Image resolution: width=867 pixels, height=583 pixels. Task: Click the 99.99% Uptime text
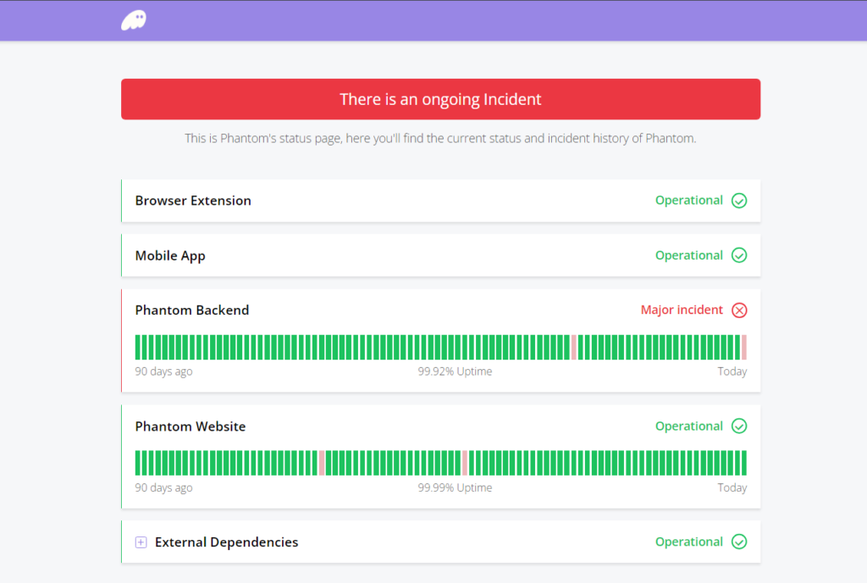[455, 487]
